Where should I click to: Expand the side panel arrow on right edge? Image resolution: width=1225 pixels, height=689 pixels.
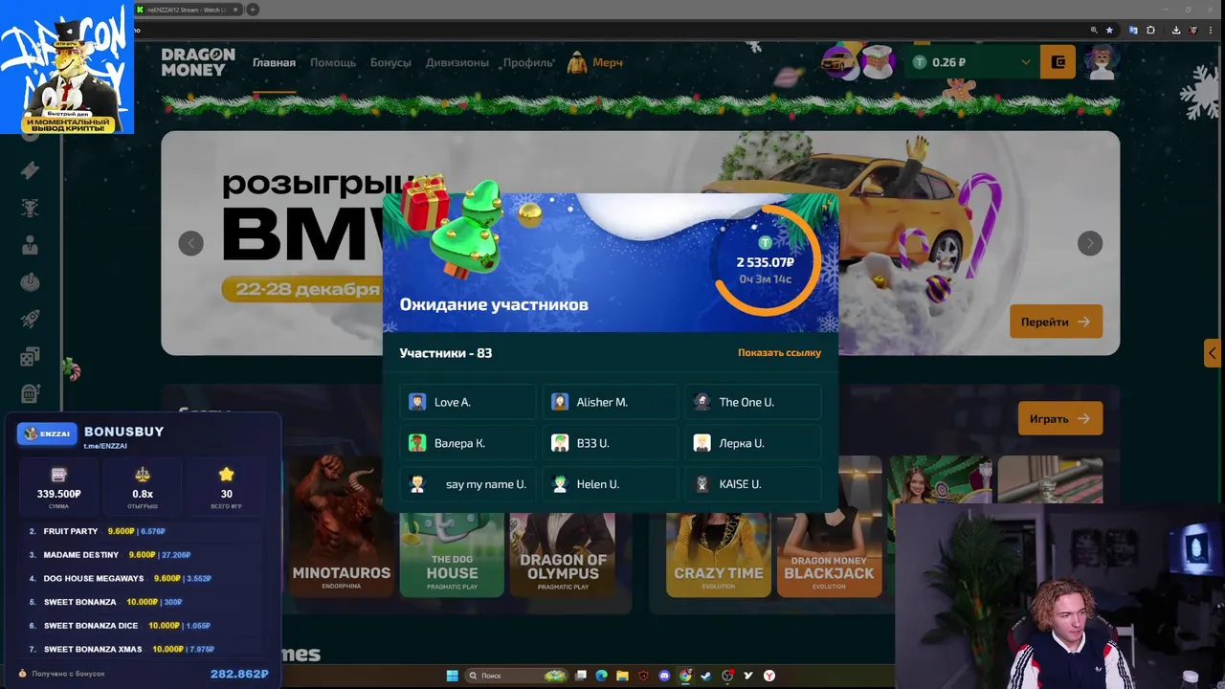pyautogui.click(x=1213, y=353)
